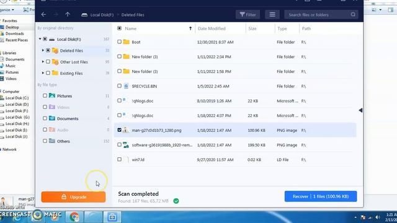Sort by Size column header
The image size is (397, 223).
coord(252,28)
